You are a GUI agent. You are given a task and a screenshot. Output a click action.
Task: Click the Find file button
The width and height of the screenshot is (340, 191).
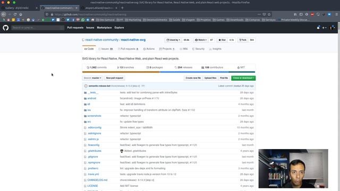point(224,78)
